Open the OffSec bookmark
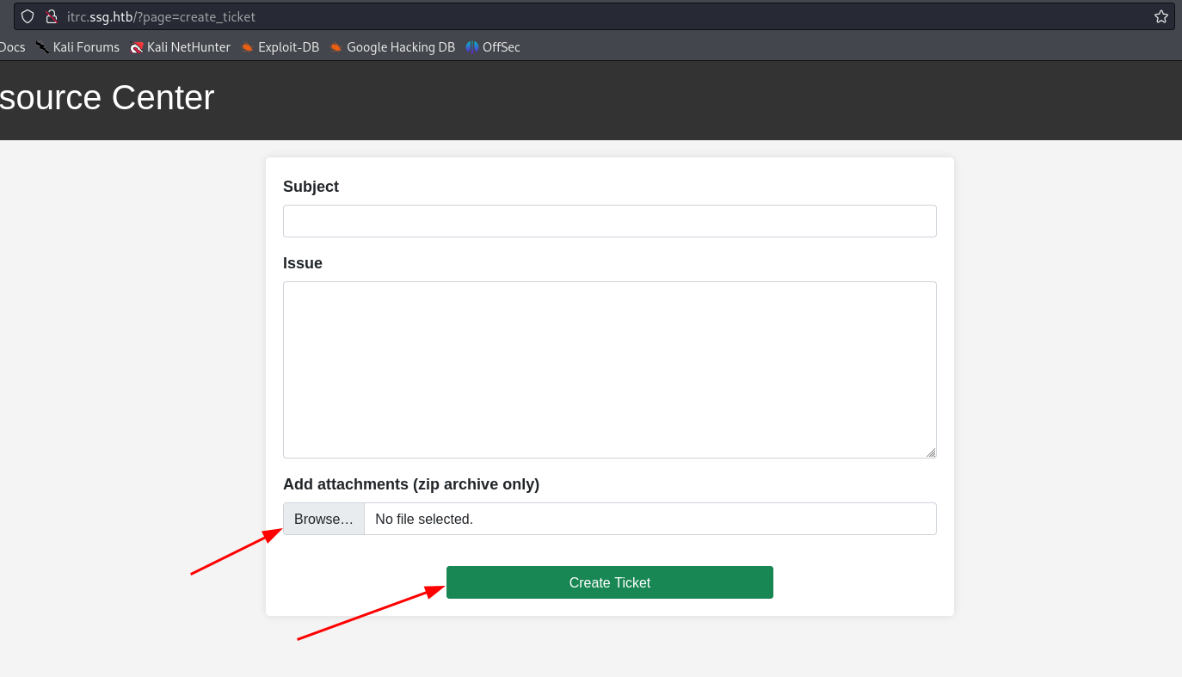 [493, 47]
